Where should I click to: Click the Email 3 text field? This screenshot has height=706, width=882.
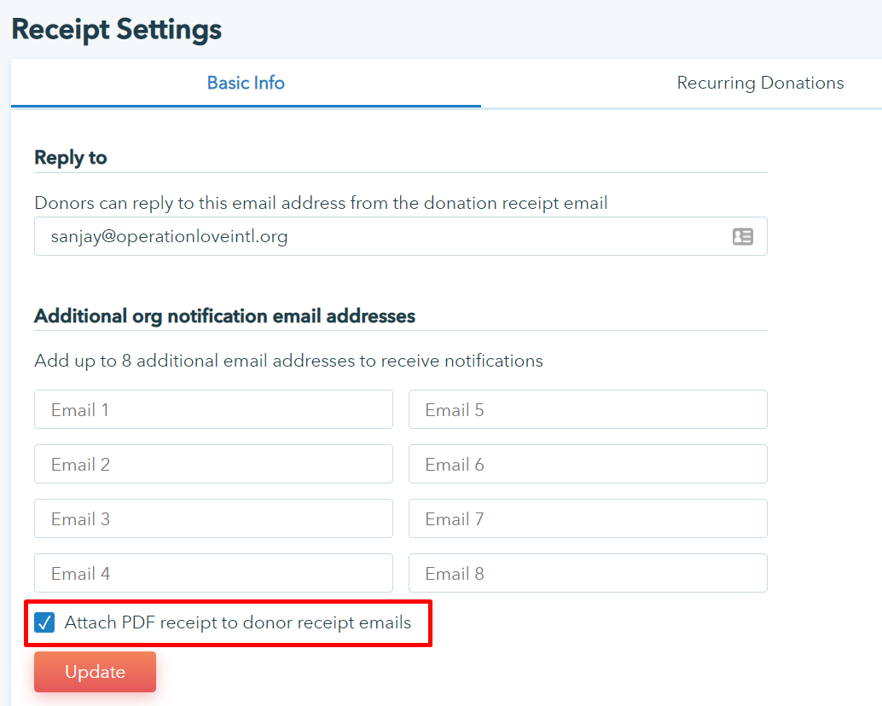pos(213,519)
